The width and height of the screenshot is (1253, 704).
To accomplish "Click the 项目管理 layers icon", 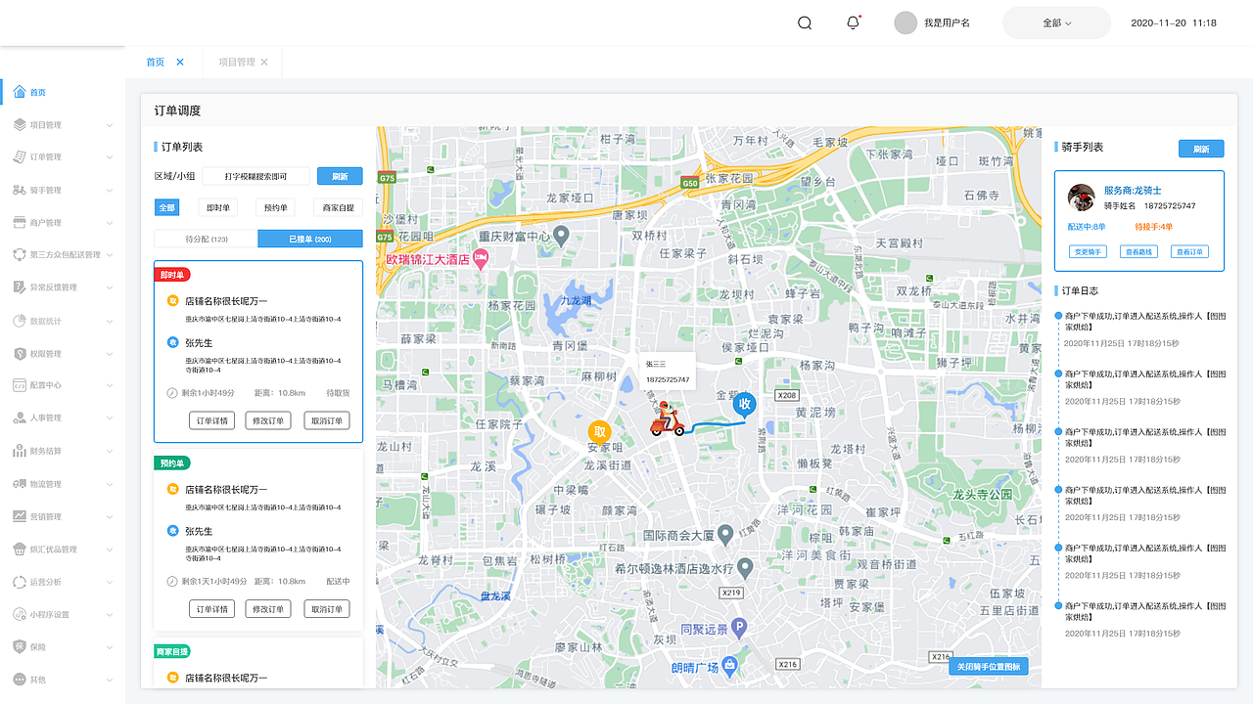I will pyautogui.click(x=20, y=125).
